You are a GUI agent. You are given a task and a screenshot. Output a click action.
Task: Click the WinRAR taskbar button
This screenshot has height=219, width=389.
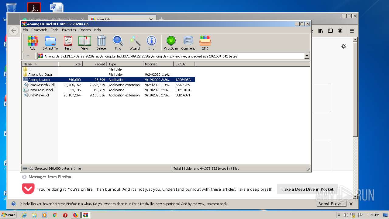[x=85, y=215]
